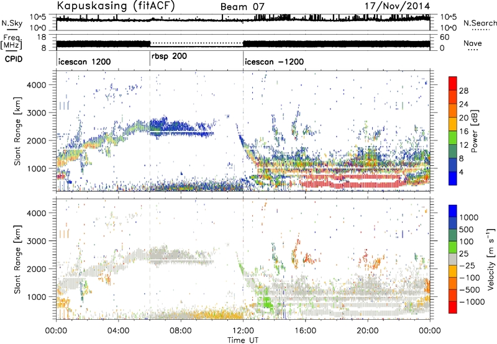Screen dimensions: 497x344
Task: Pick the bright blue bottom segment of power color bar
Action: 453,178
